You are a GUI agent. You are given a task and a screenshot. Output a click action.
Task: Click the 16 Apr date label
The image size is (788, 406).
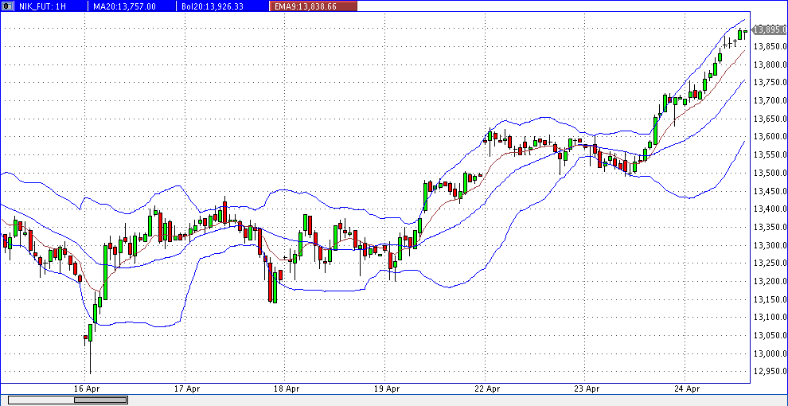pos(88,388)
